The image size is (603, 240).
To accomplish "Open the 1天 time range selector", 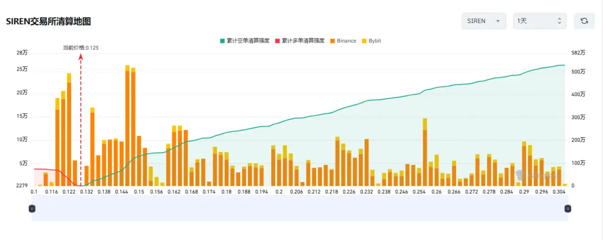I will (539, 21).
